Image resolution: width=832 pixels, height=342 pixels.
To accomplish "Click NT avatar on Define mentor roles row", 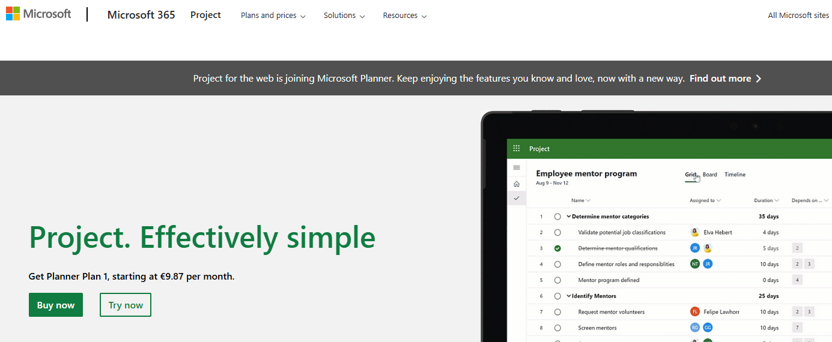I will [x=695, y=264].
